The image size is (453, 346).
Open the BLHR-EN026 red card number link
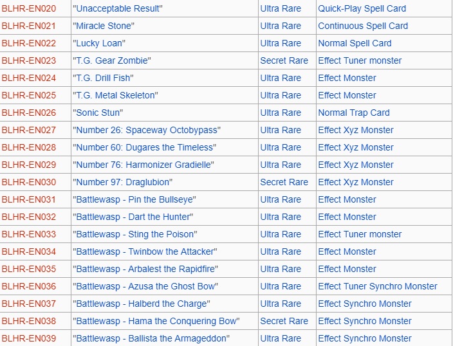coord(28,113)
